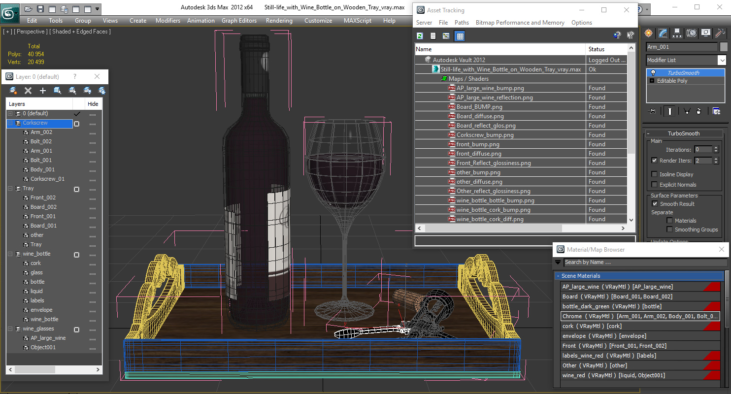Screen dimensions: 731x394
Task: Click Add Selected Objects plus icon in Layer dialog
Action: coord(43,91)
